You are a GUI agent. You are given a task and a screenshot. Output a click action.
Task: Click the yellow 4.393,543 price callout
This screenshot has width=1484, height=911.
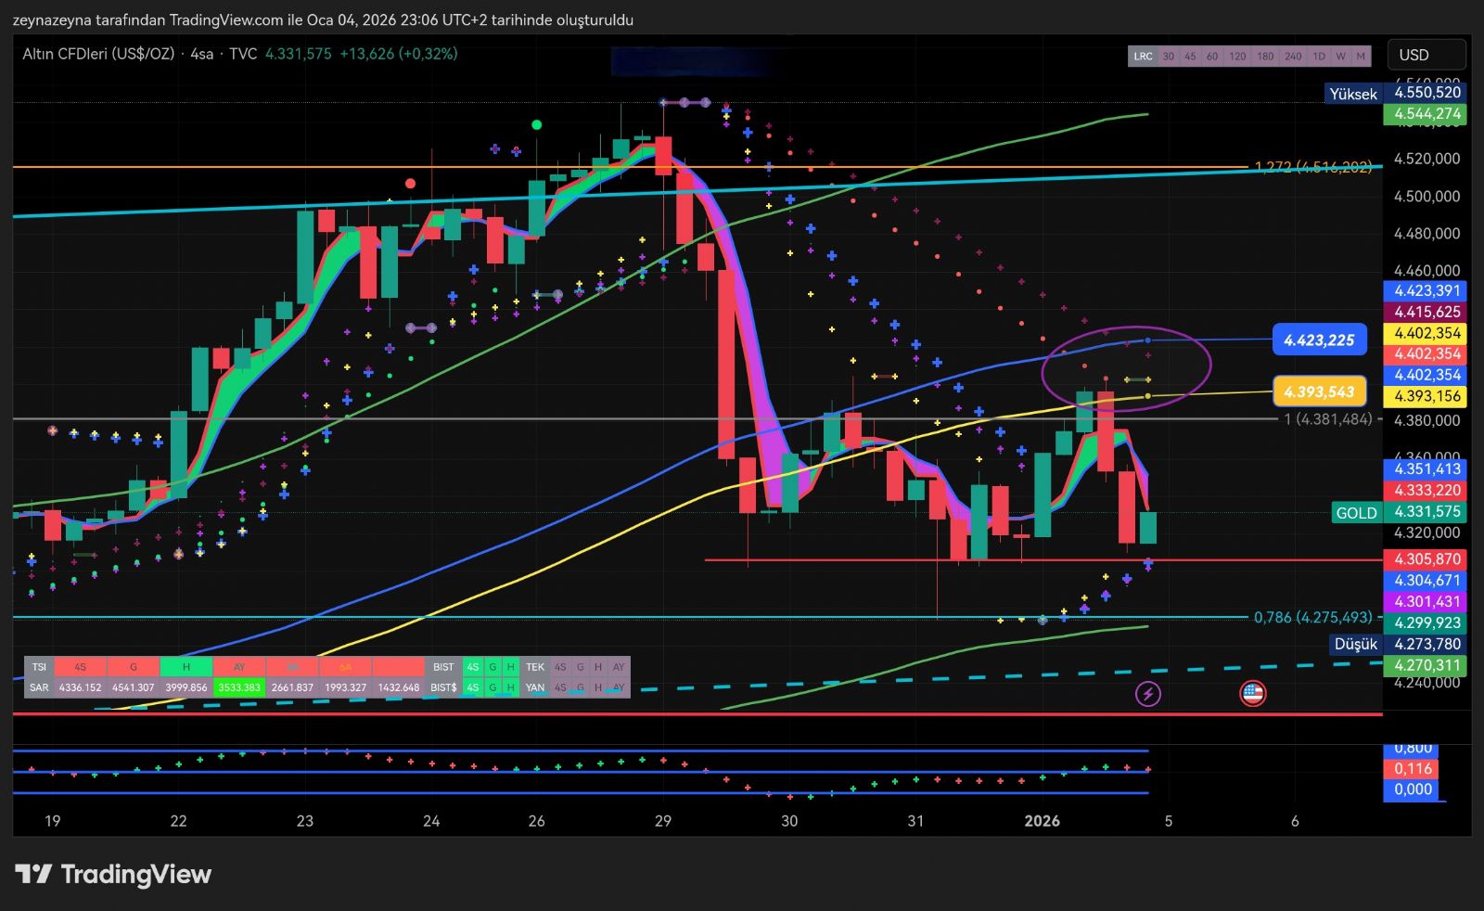(x=1319, y=391)
